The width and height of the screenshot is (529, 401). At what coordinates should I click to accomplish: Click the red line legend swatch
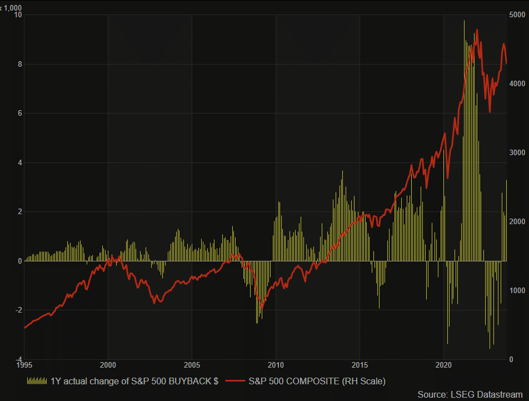[x=234, y=381]
